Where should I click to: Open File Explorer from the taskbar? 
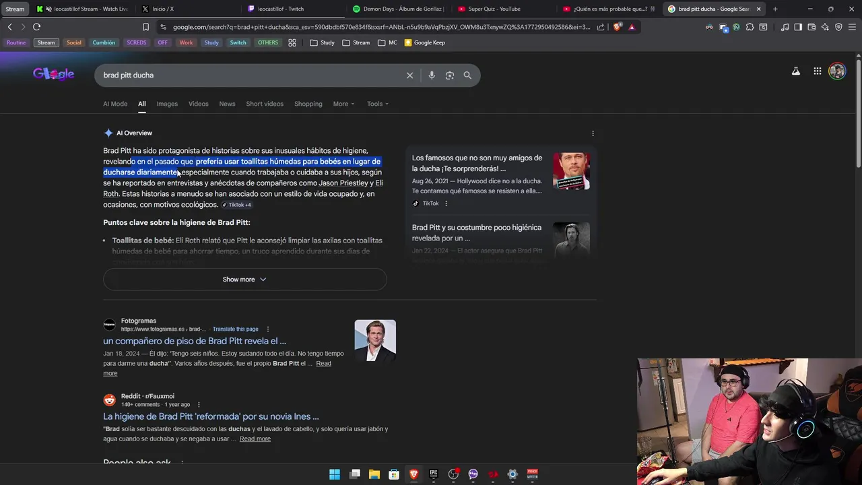(x=374, y=474)
